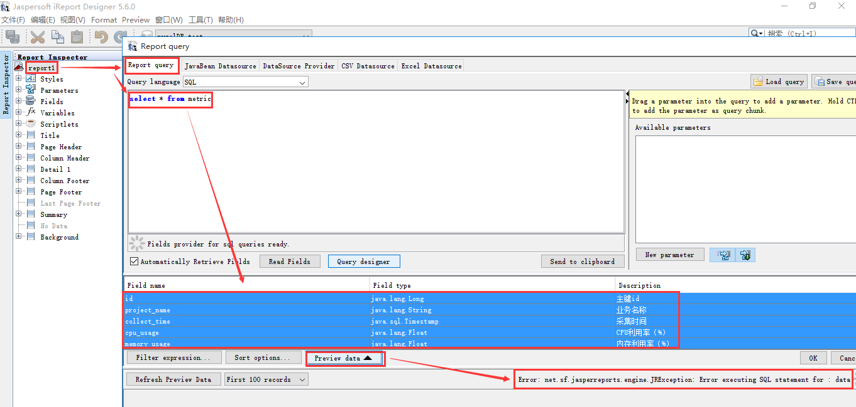Click the Sort options button
Image resolution: width=856 pixels, height=407 pixels.
[x=263, y=357]
